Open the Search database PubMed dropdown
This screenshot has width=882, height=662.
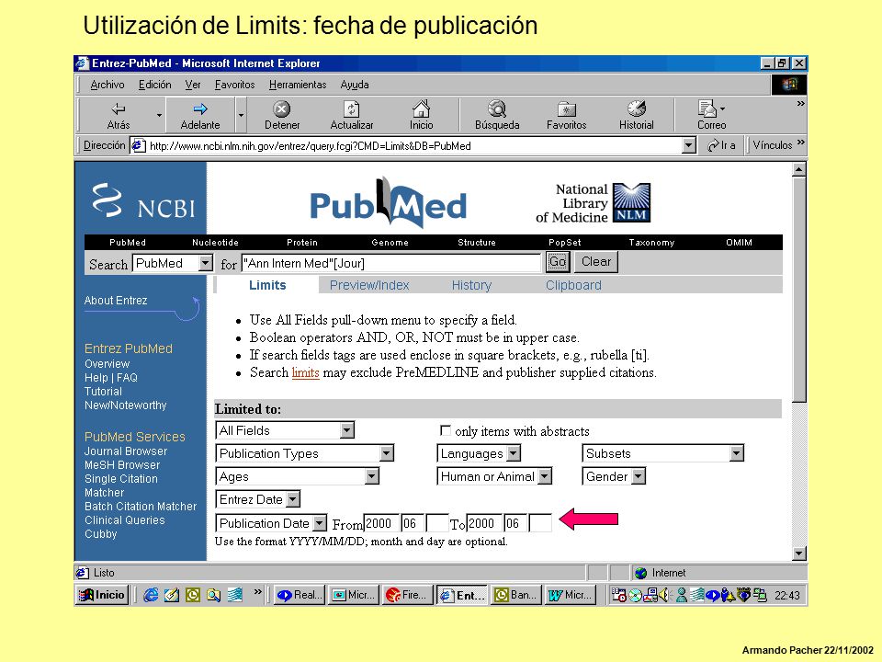(x=173, y=263)
